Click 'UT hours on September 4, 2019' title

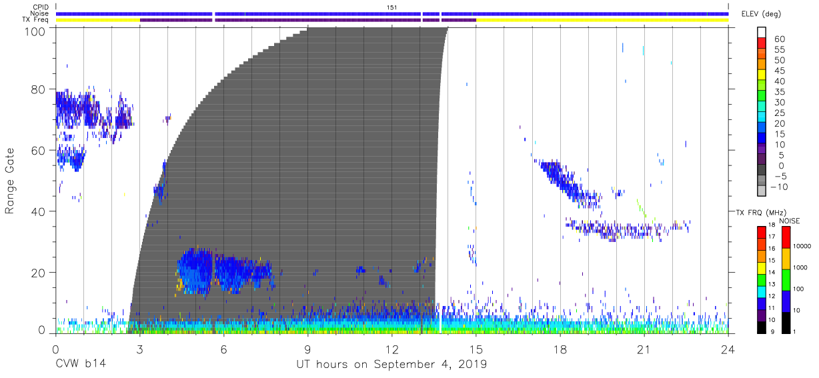pos(391,365)
